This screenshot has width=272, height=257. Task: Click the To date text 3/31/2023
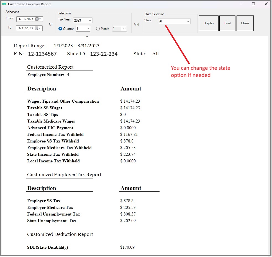25,28
